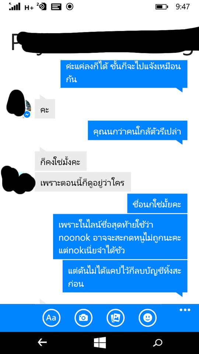Viewport: 199px width, 354px height.
Task: Tap the 9:47 clock in status bar
Action: (x=183, y=7)
